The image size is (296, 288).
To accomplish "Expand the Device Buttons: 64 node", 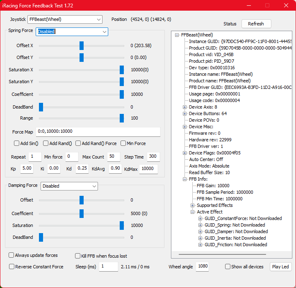I will click(184, 113).
